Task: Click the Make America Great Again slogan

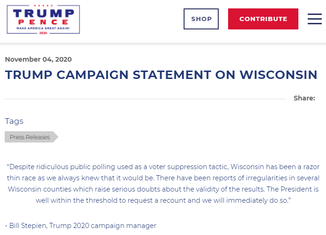Action: [x=43, y=28]
